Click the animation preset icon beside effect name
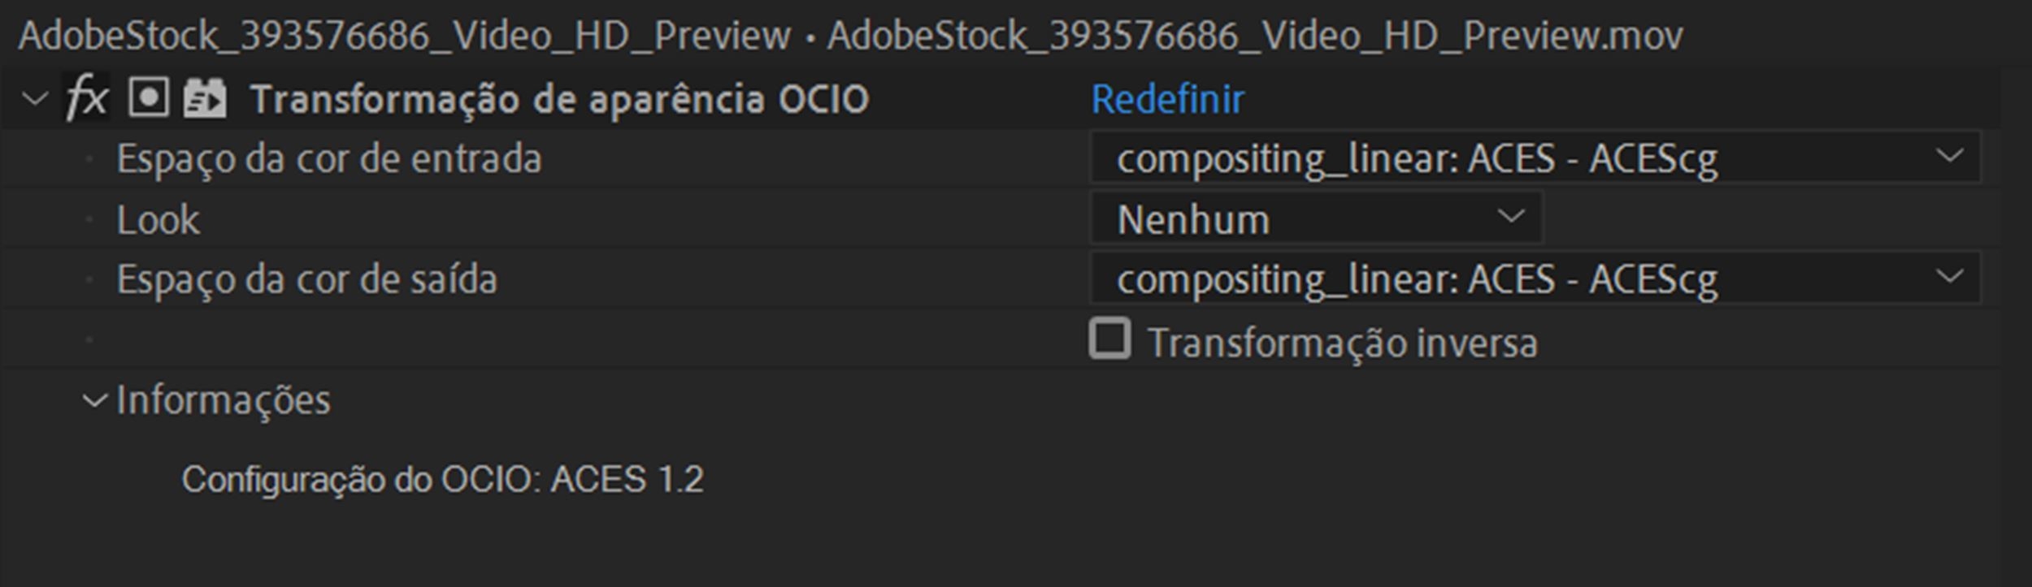Screen dimensions: 2032x587 point(206,97)
